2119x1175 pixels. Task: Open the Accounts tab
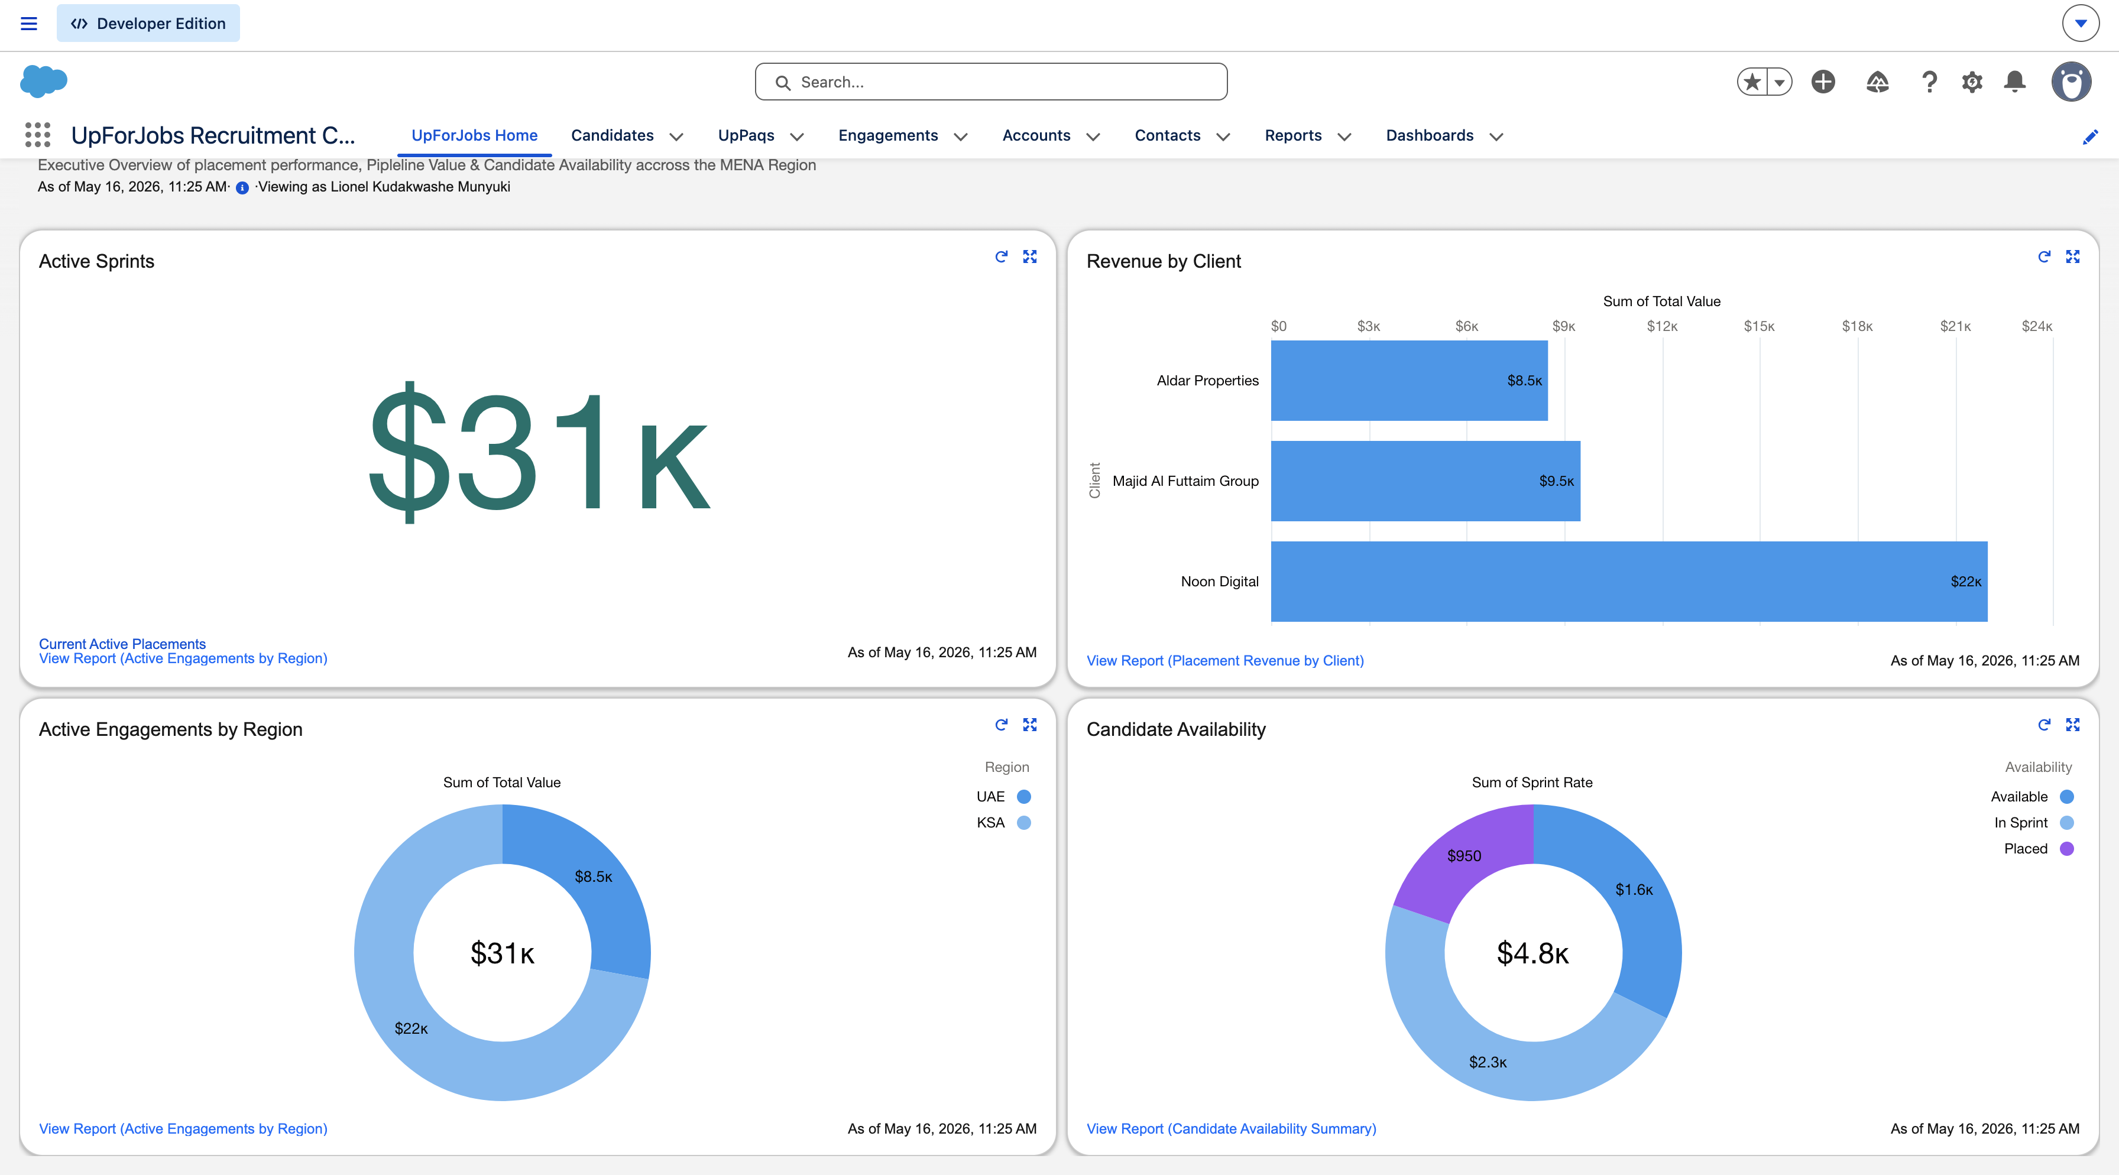tap(1036, 136)
